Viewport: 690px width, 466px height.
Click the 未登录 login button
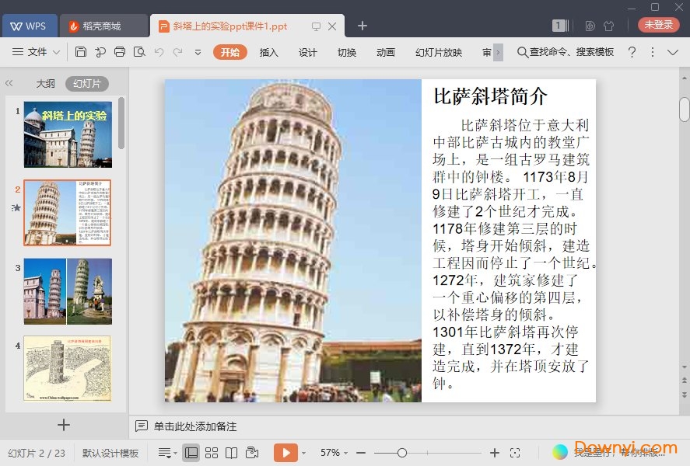pos(658,26)
